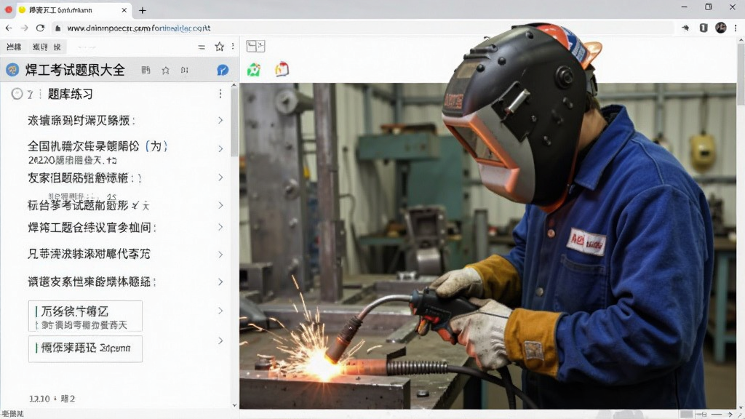Click the star icon in the 焊工考试 header
745x419 pixels.
(x=165, y=71)
